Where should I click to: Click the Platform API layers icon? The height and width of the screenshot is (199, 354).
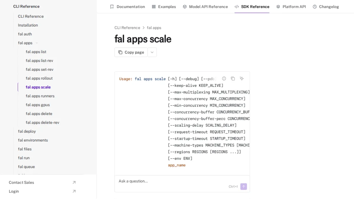278,6
